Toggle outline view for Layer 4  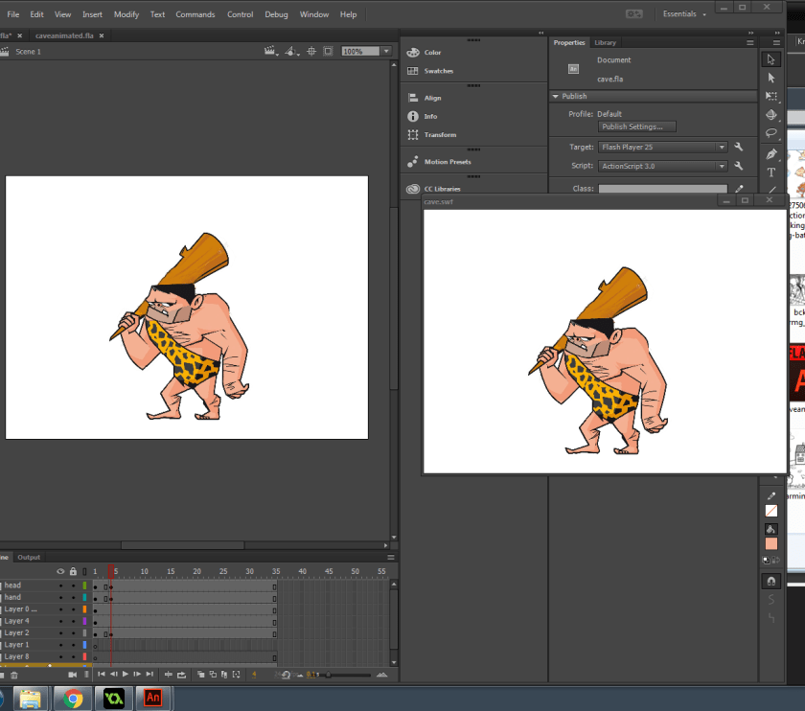click(84, 621)
